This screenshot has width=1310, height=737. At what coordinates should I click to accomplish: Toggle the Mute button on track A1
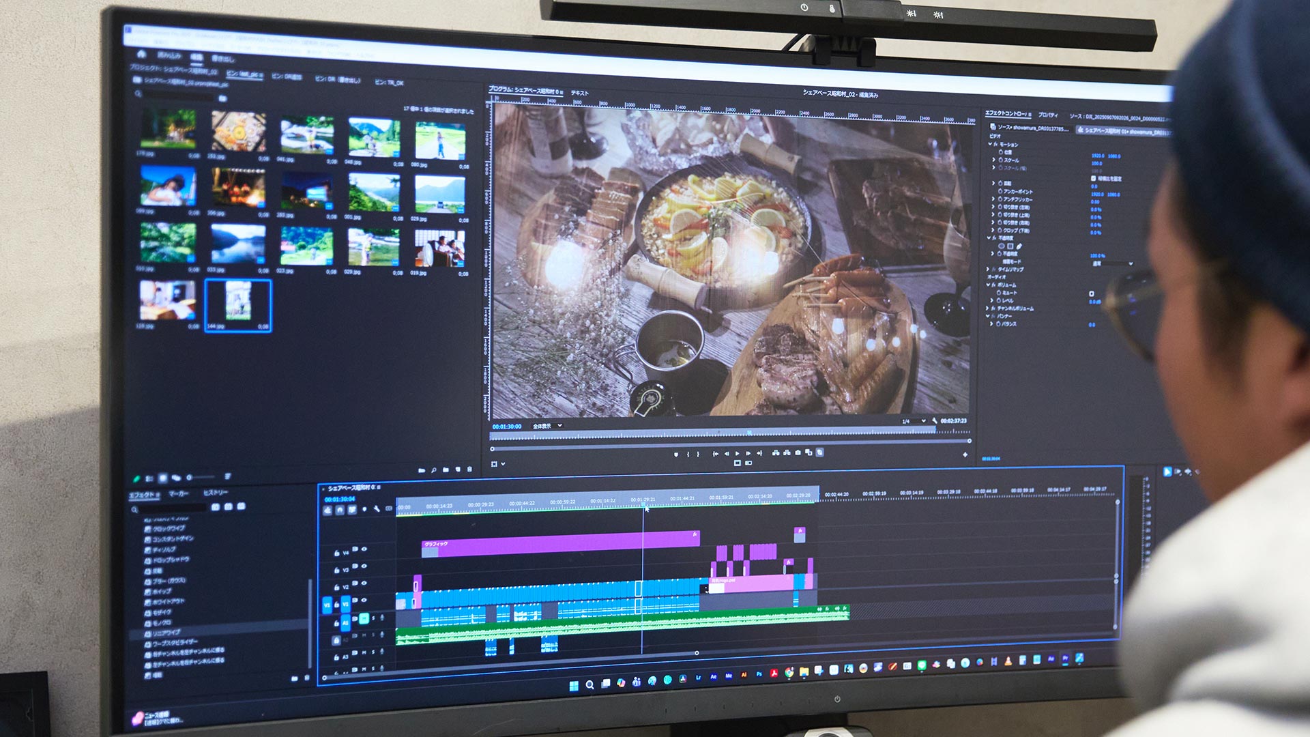point(364,618)
